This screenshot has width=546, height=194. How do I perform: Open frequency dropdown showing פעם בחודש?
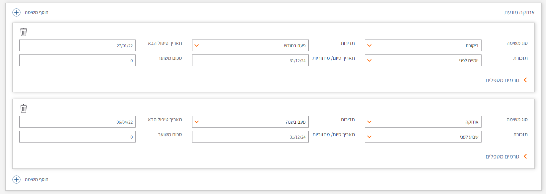[250, 46]
